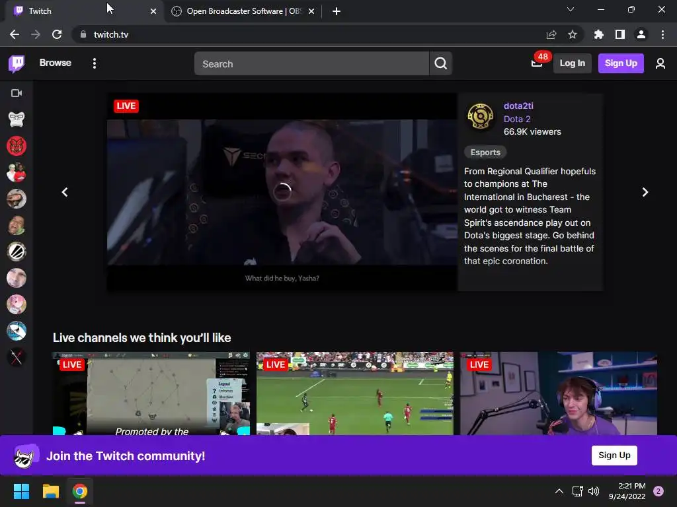Open a new browser tab
The image size is (677, 507).
337,11
